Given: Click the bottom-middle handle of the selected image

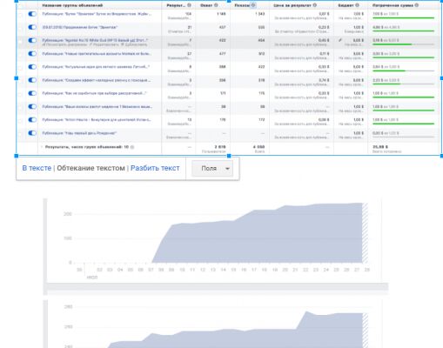Looking at the screenshot, I should coord(229,156).
